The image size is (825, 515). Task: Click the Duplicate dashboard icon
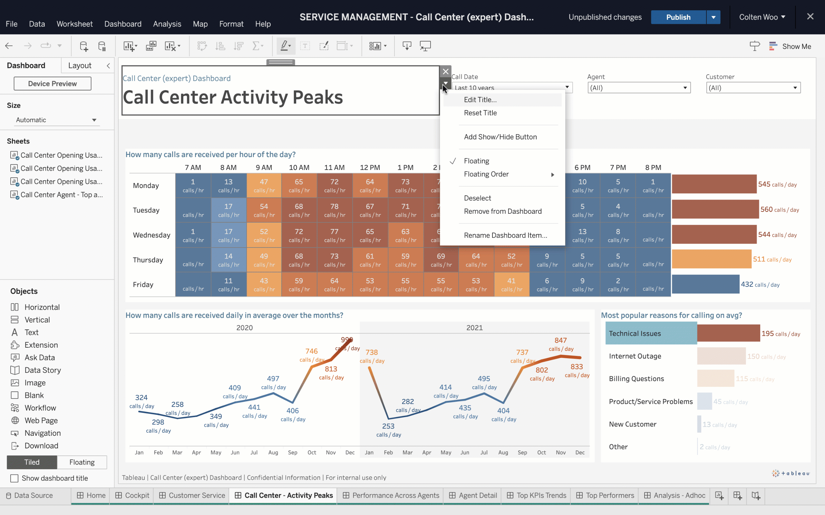click(151, 46)
